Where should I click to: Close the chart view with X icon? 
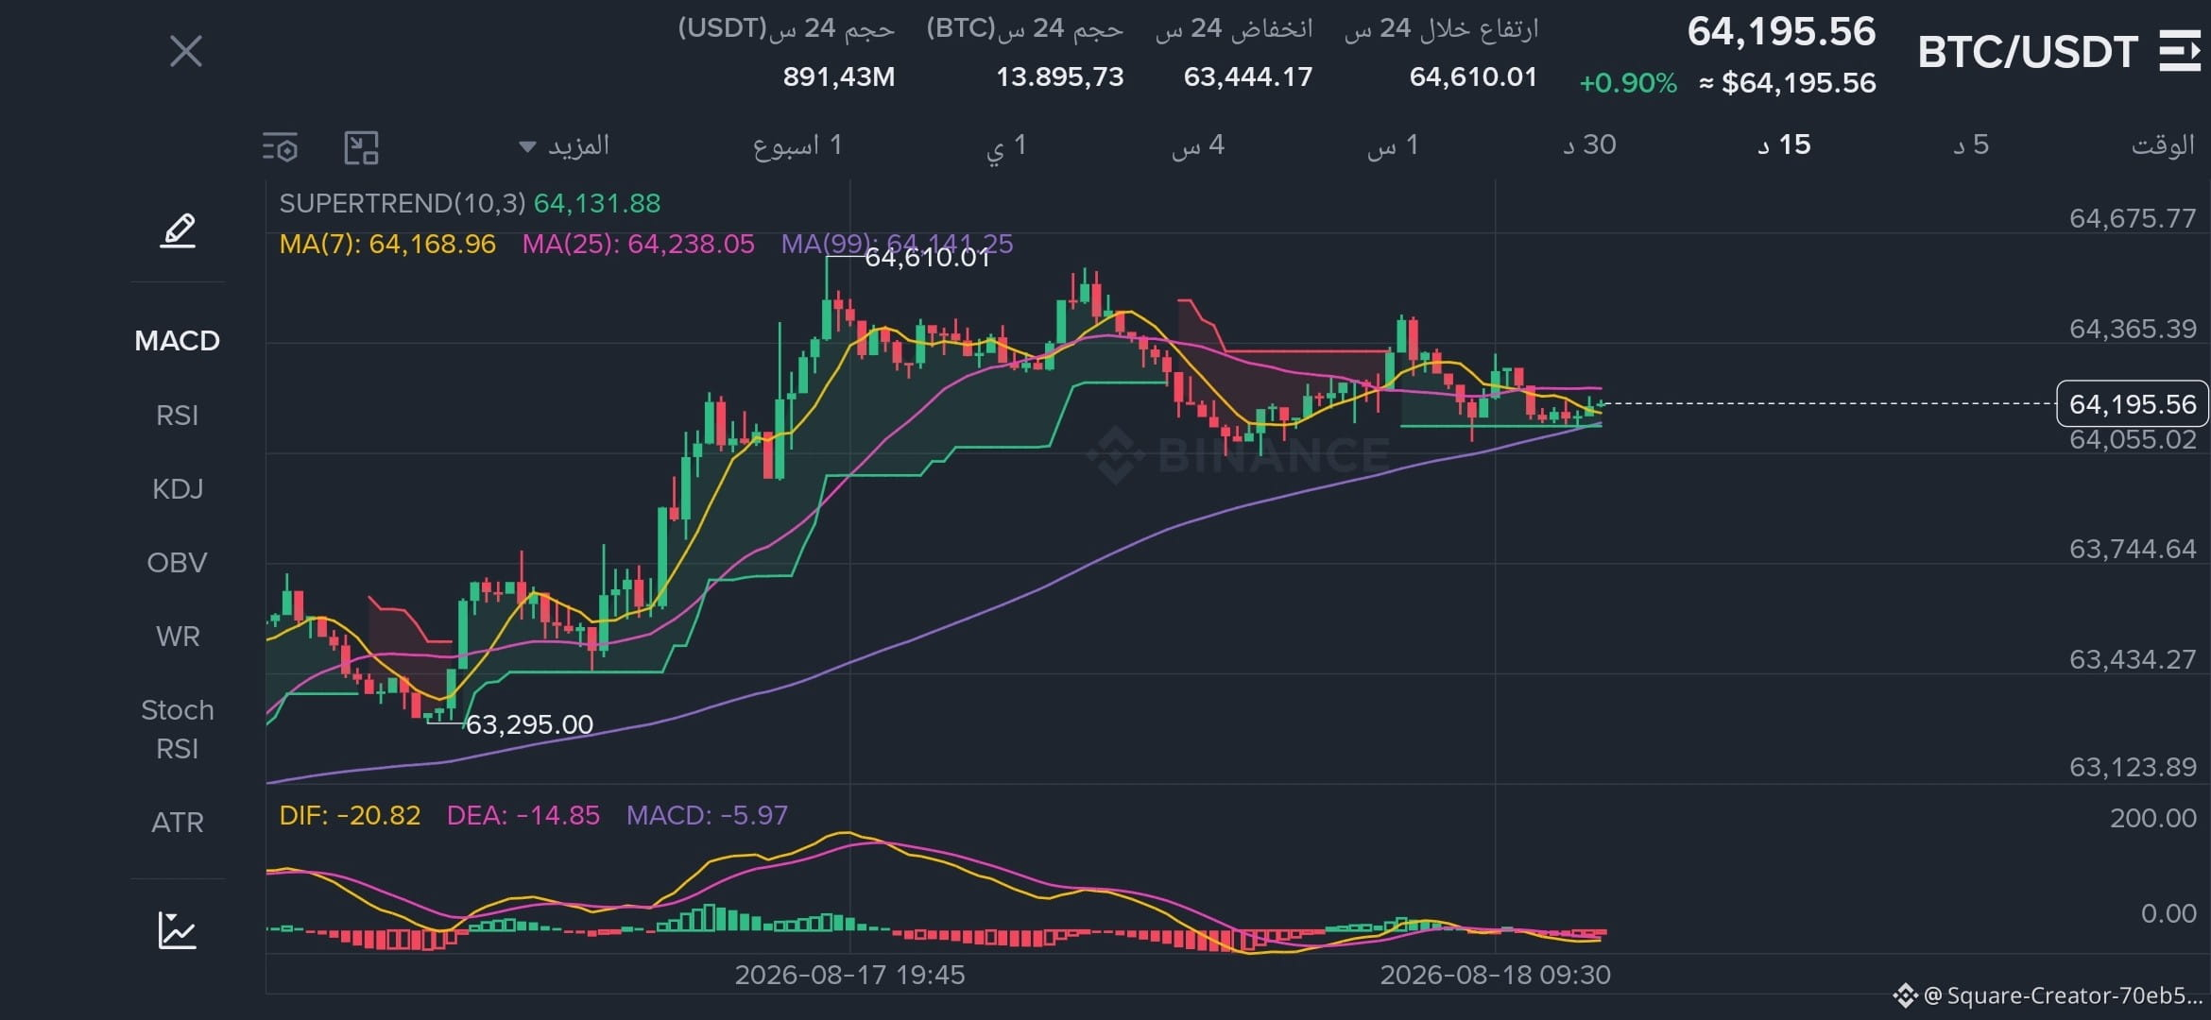click(186, 51)
